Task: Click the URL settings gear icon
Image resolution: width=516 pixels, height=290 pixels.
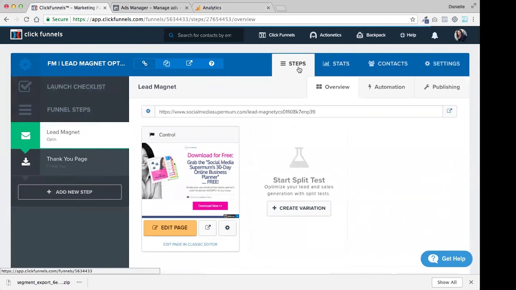Action: [x=148, y=111]
